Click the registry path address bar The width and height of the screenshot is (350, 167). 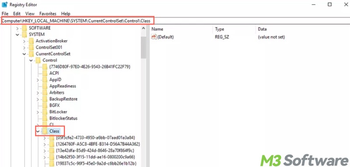point(175,21)
